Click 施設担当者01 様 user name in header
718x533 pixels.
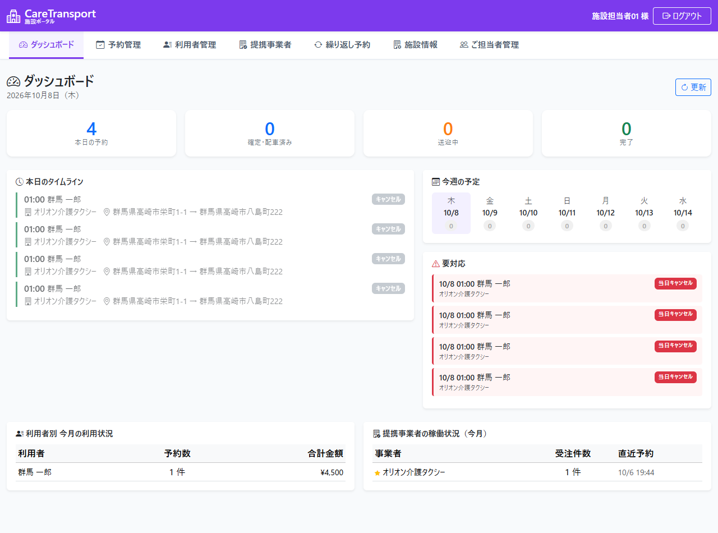click(x=620, y=16)
